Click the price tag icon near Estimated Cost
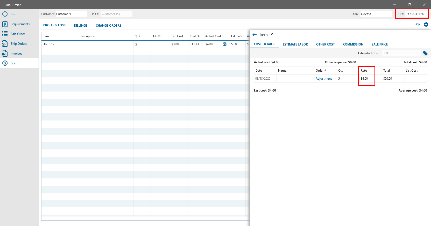This screenshot has width=431, height=226. tap(425, 53)
